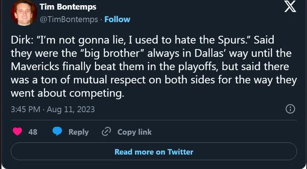Open the 3:45 PM timestamp link
The image size is (307, 169).
click(25, 109)
